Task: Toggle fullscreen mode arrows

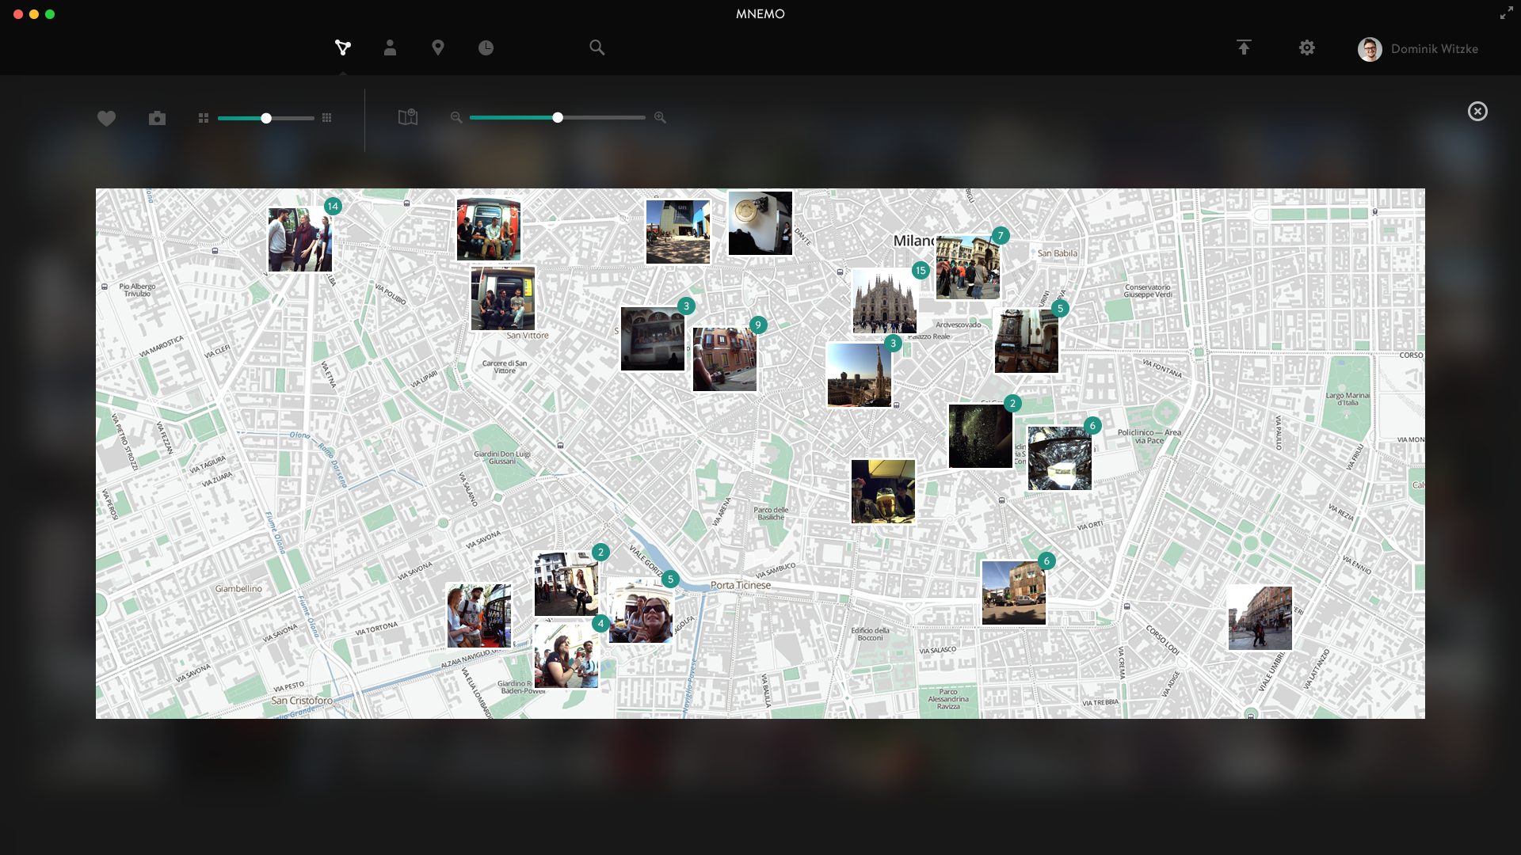Action: click(1506, 13)
